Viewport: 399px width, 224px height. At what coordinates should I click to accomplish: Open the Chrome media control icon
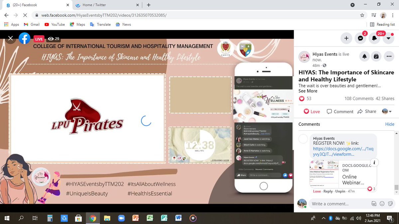click(x=374, y=15)
